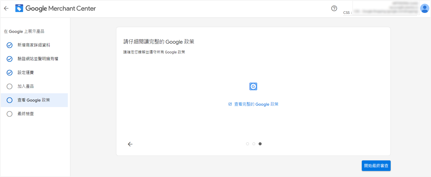Viewport: 431px width, 177px height.
Task: Click the Google Merchant Center title text
Action: coord(61,8)
